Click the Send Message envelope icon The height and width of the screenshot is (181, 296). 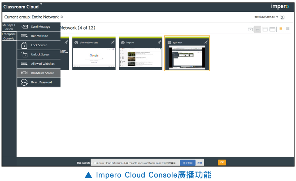(24, 27)
